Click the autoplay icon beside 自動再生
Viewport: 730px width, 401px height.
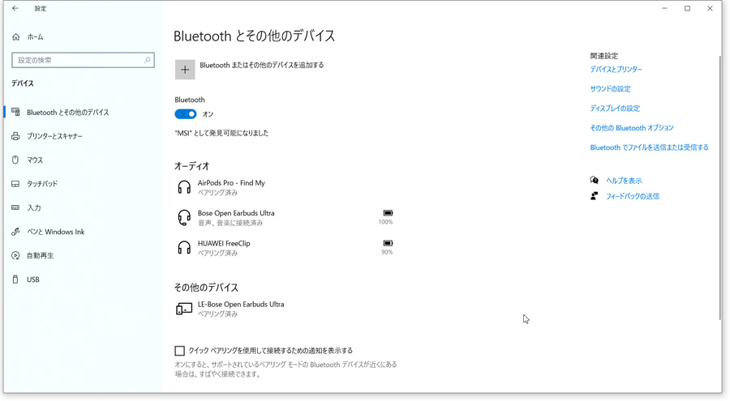click(16, 255)
